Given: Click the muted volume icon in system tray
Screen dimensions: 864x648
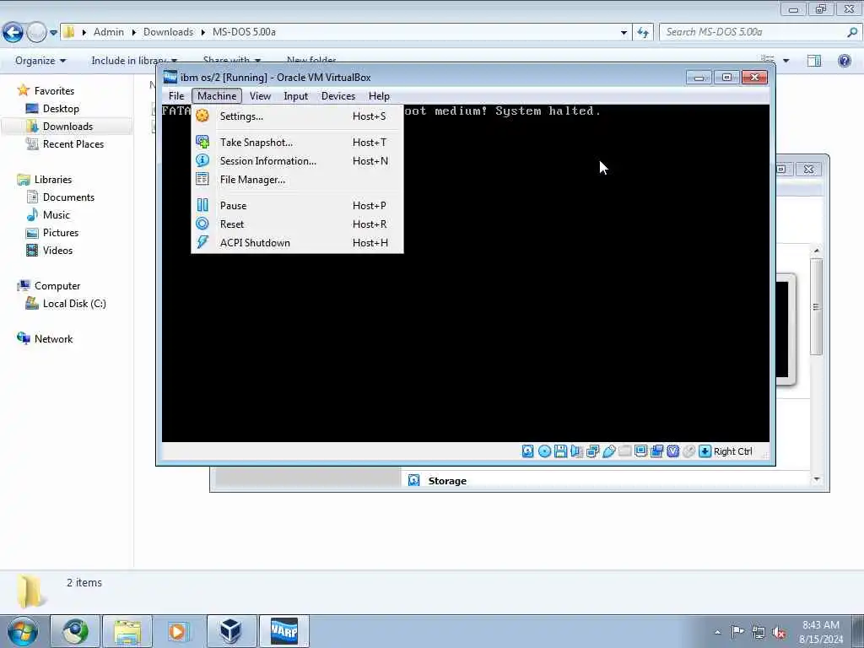Looking at the screenshot, I should [779, 632].
